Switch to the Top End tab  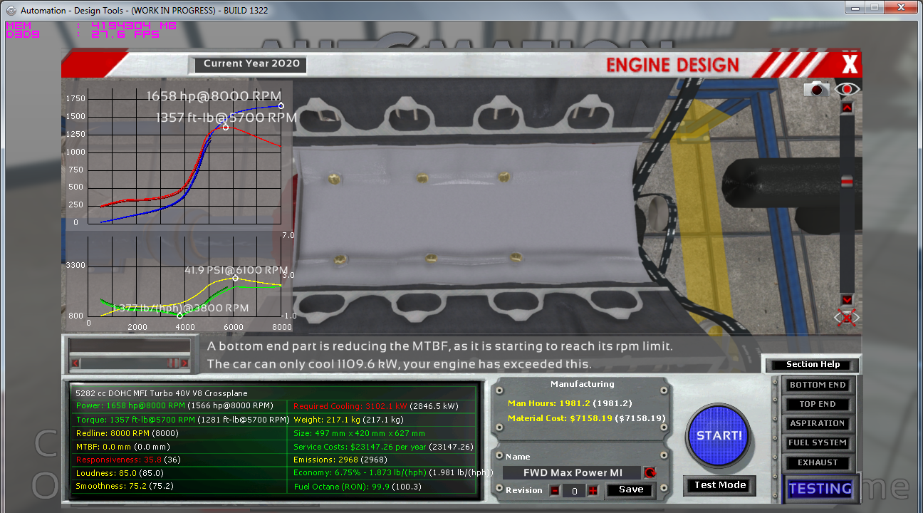pos(817,404)
